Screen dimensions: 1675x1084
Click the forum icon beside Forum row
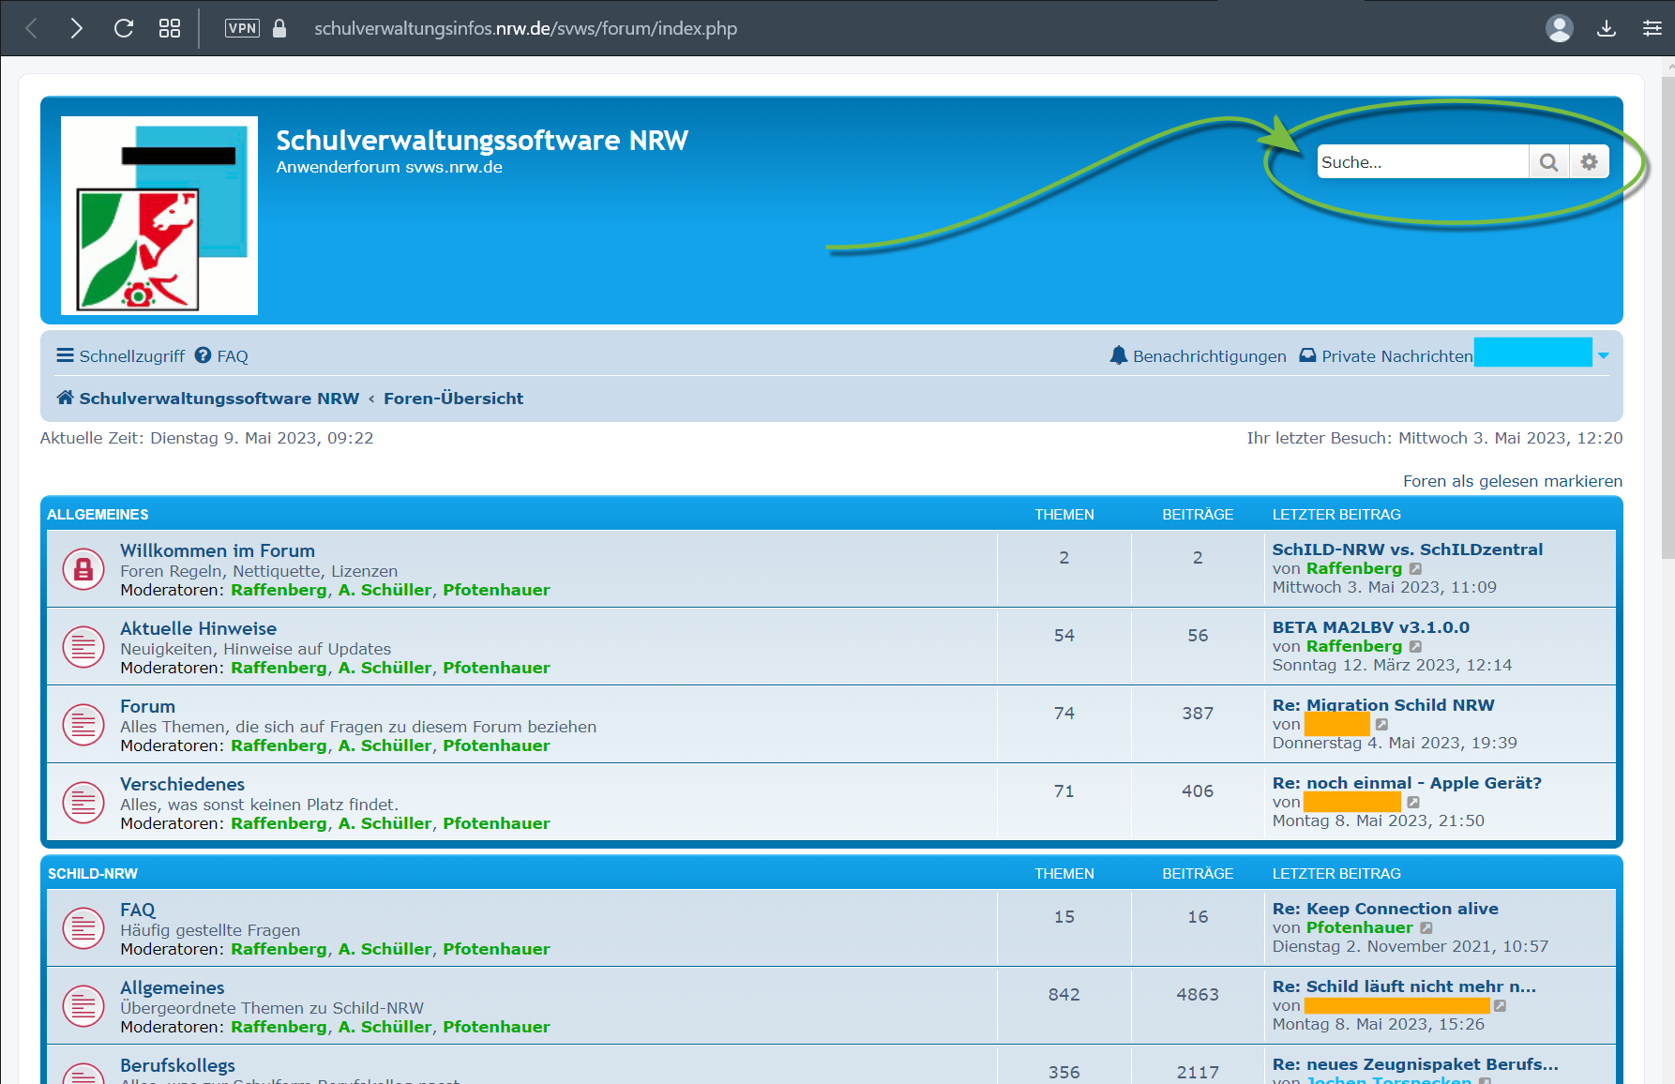click(83, 725)
